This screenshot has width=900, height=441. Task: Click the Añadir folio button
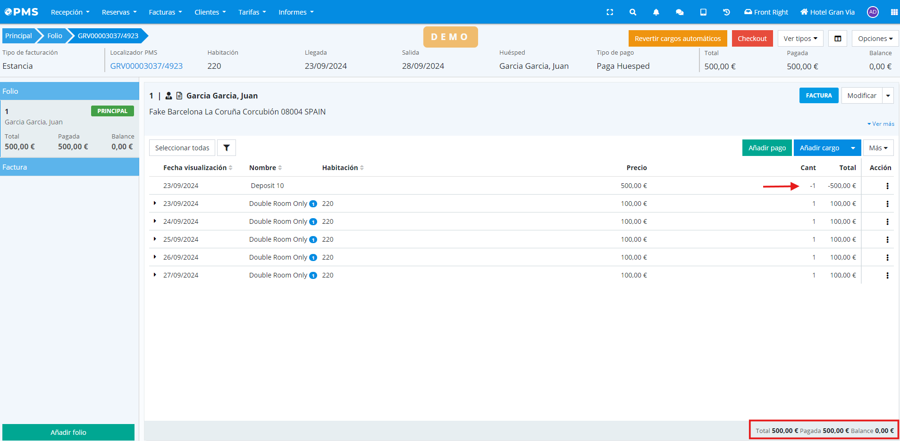point(68,432)
